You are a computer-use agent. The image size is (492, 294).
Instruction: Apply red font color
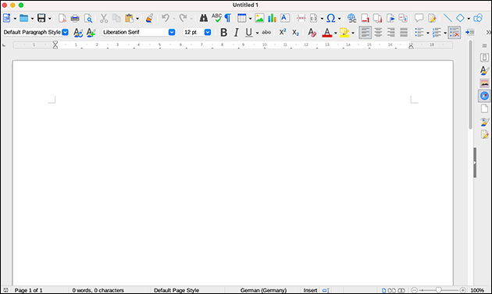327,32
